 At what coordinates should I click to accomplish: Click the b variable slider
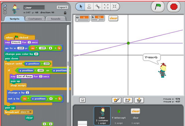(98, 20)
